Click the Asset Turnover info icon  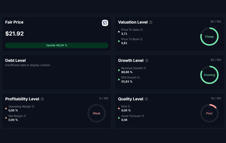coord(143,116)
